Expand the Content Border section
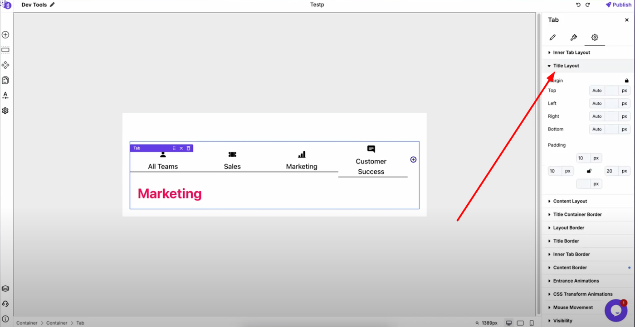Screen dimensions: 635x327 click(588, 268)
